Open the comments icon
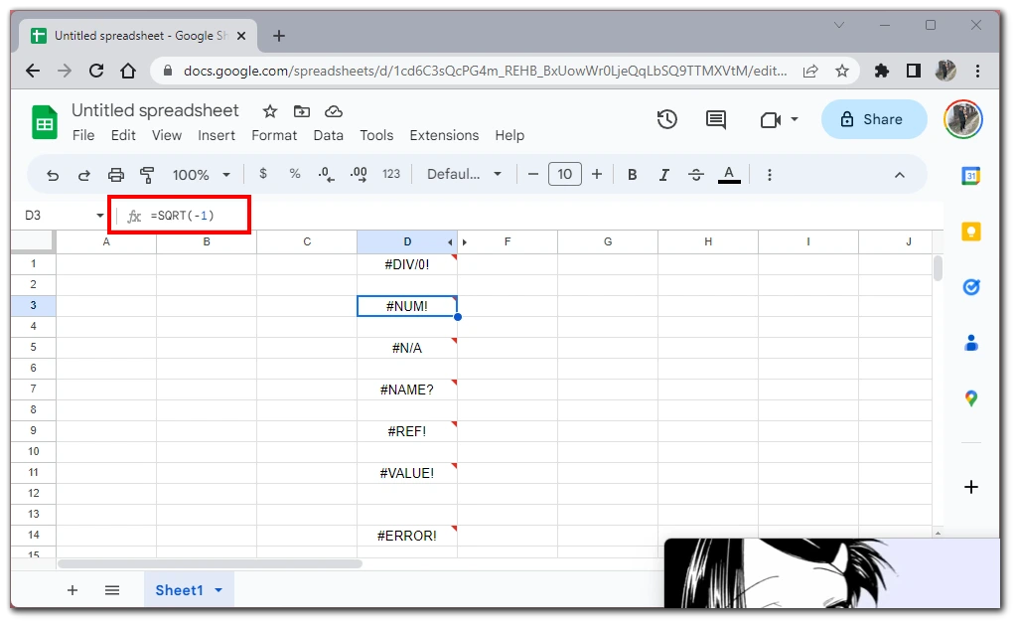1018x626 pixels. coord(715,119)
